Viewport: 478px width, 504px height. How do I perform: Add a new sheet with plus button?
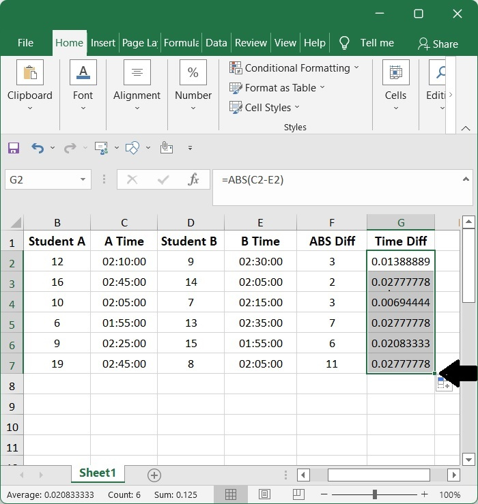[154, 475]
